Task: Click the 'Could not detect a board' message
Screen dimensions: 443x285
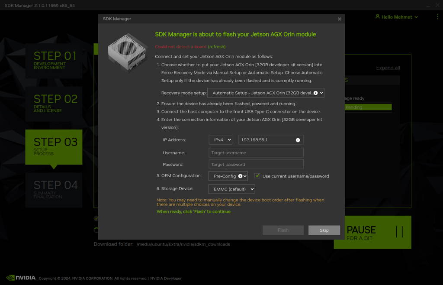Action: [x=180, y=47]
